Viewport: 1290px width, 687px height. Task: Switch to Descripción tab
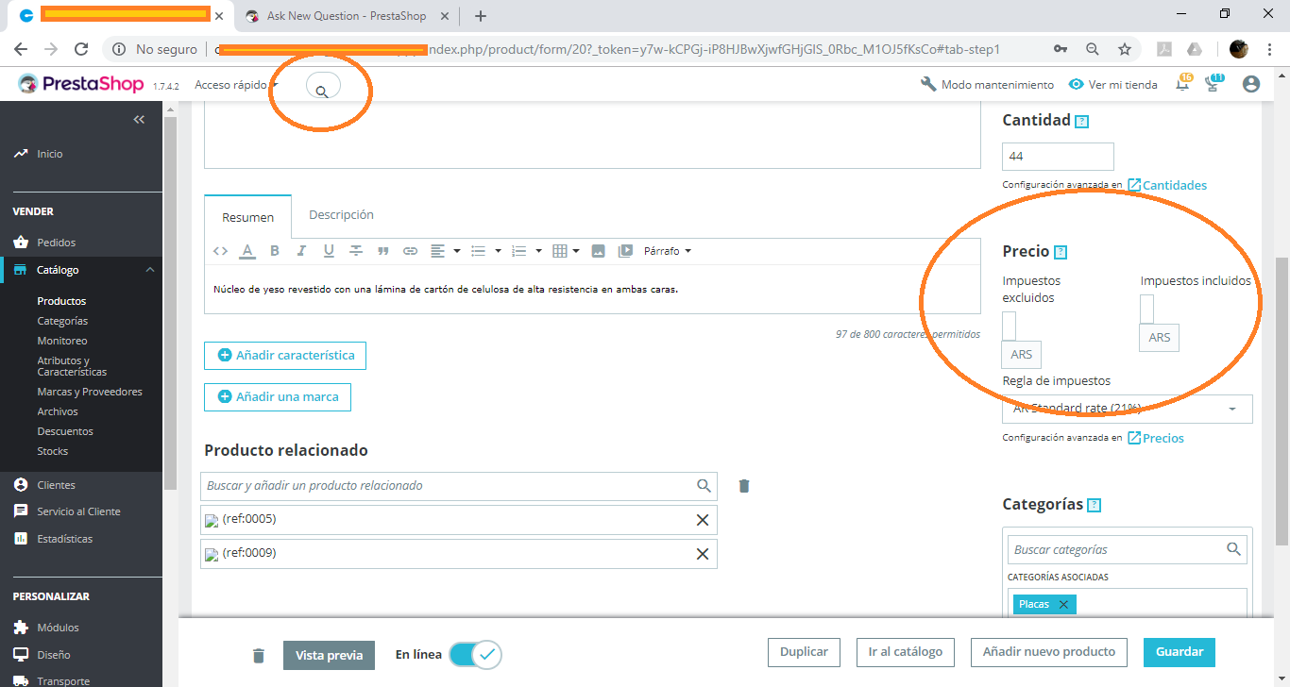[341, 215]
